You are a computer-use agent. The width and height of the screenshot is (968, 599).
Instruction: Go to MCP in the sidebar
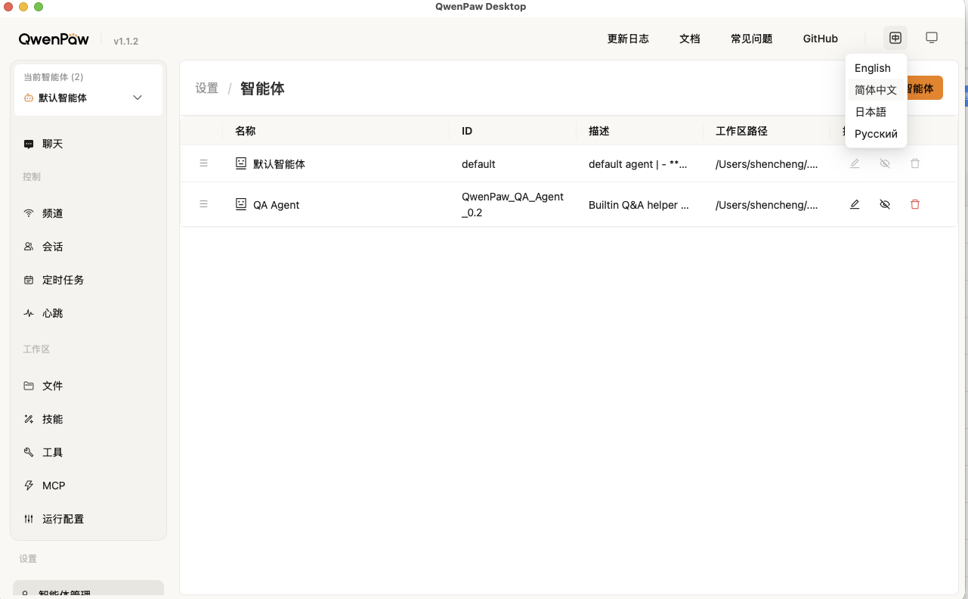[x=53, y=486]
